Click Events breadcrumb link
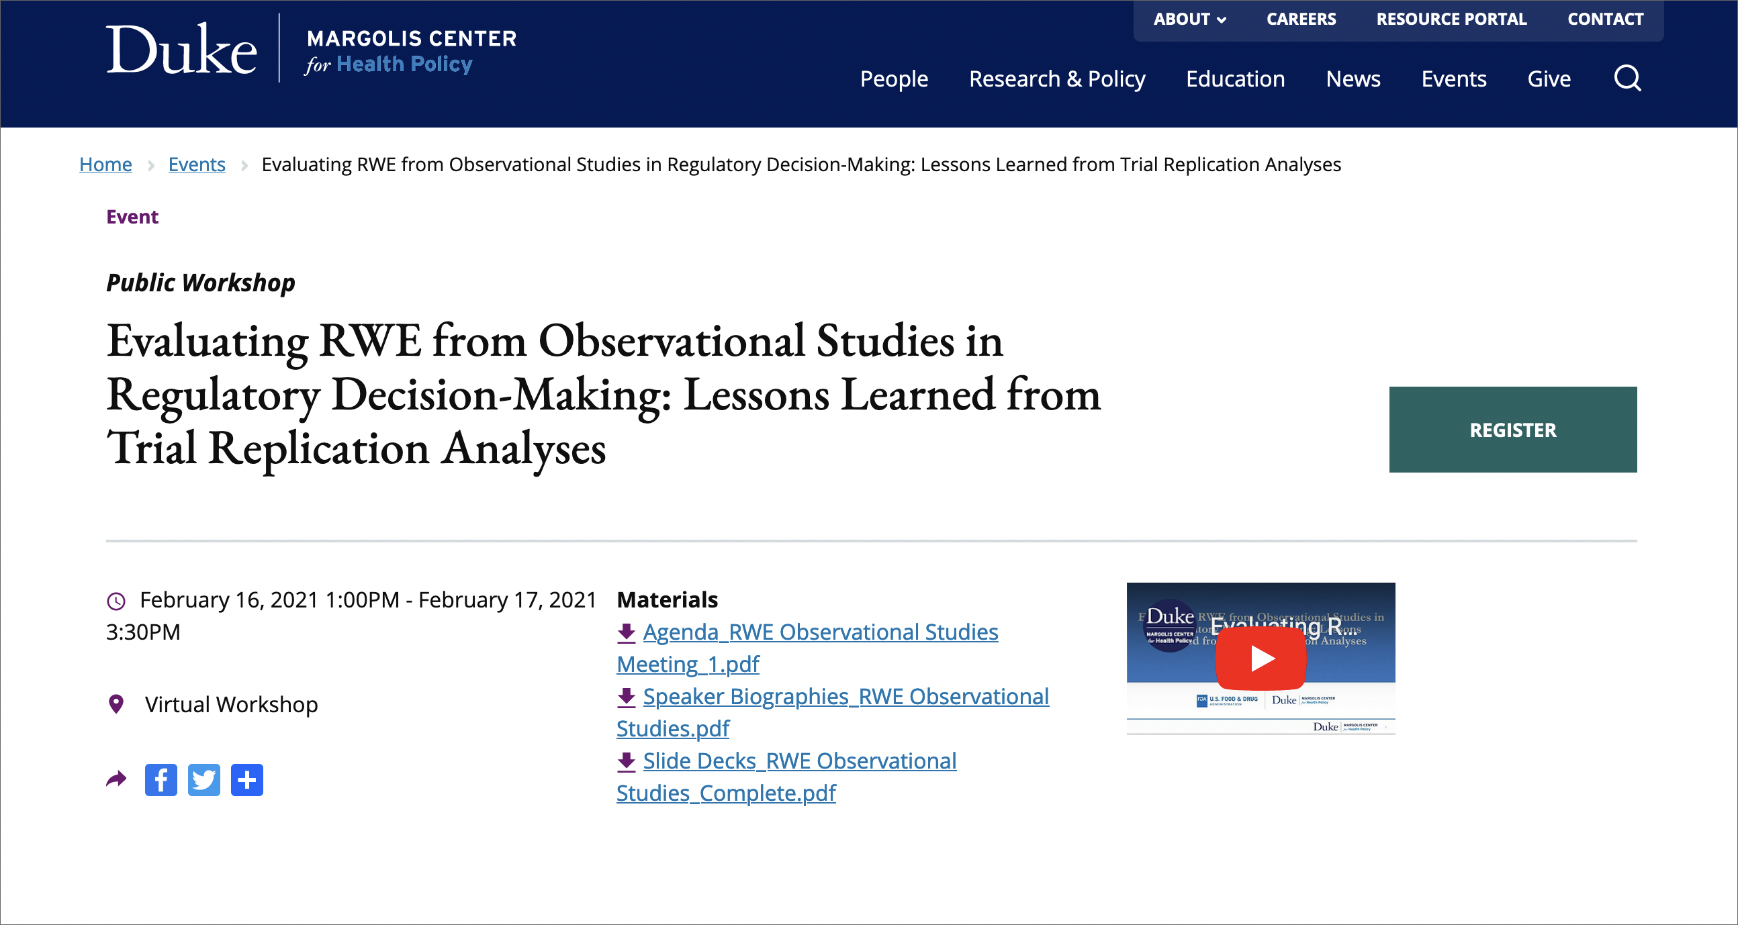The width and height of the screenshot is (1738, 925). click(x=196, y=164)
